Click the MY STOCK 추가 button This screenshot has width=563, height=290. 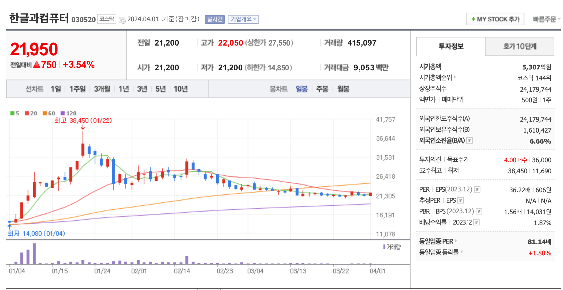(x=495, y=19)
